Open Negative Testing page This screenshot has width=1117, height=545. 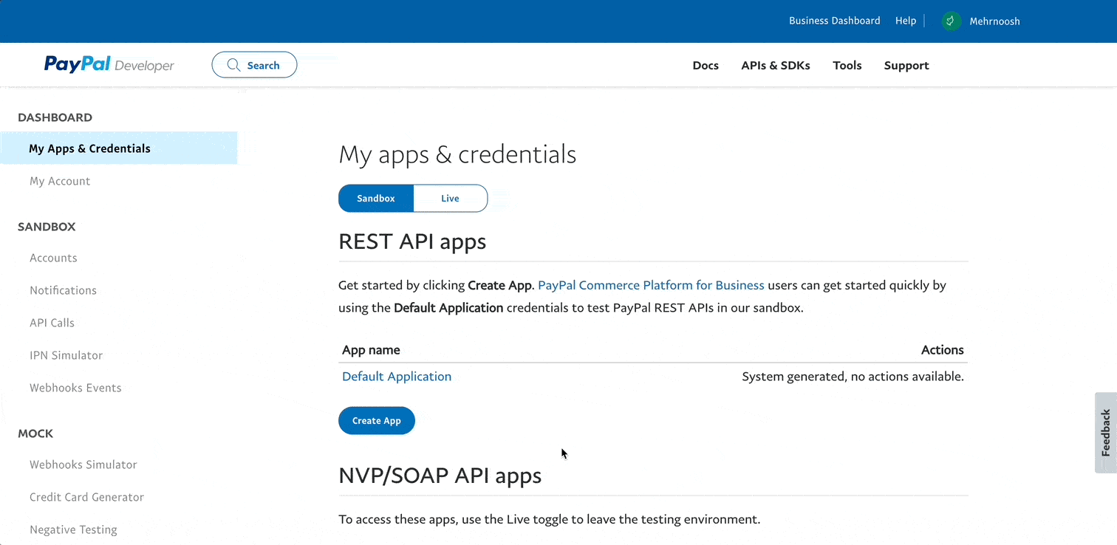[x=73, y=529]
